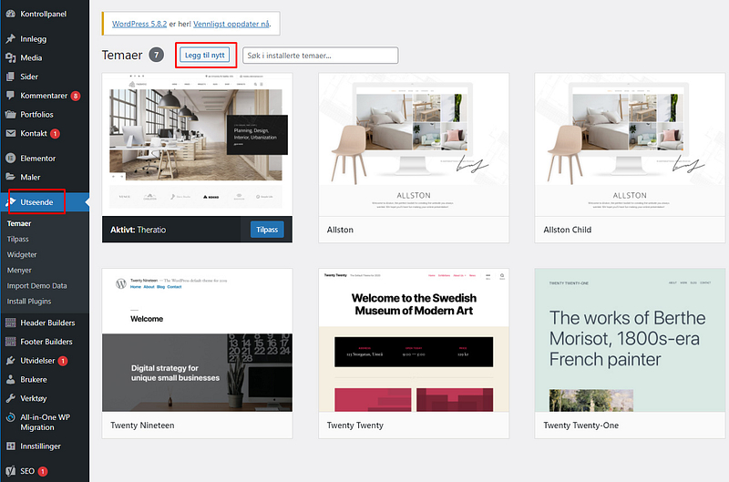729x482 pixels.
Task: Click the Twenty Nineteen theme name
Action: pos(142,426)
